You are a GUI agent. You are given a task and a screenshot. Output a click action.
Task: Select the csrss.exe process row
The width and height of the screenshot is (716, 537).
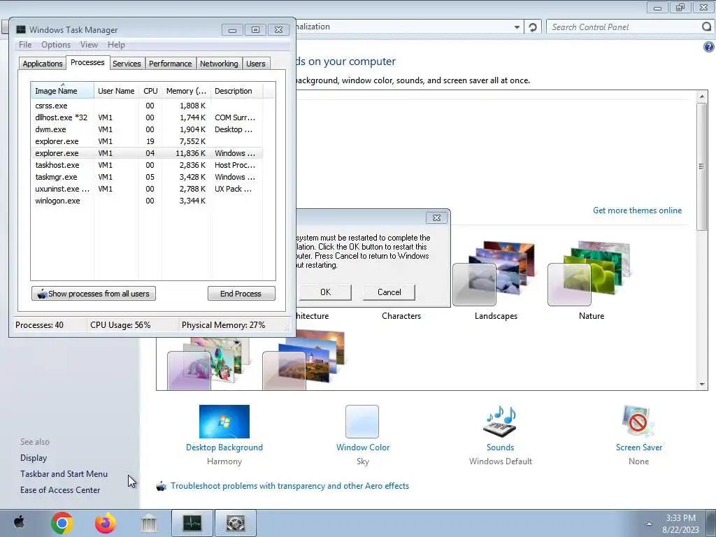(147, 106)
